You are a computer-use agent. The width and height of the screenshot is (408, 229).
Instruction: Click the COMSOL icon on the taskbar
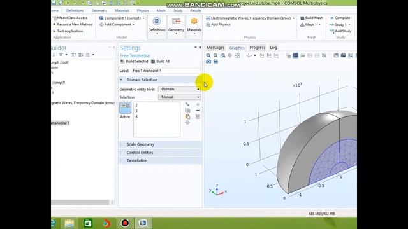pyautogui.click(x=143, y=223)
